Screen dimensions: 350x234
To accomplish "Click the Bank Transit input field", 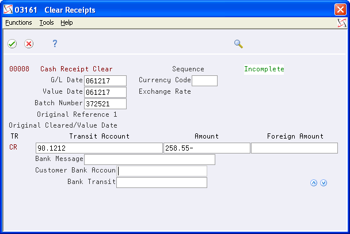I will click(162, 183).
